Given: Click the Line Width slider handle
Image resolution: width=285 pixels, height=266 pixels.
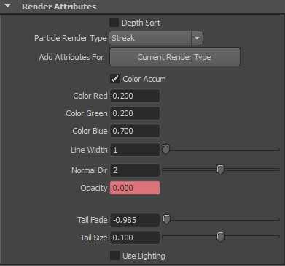Looking at the screenshot, I should (x=165, y=149).
